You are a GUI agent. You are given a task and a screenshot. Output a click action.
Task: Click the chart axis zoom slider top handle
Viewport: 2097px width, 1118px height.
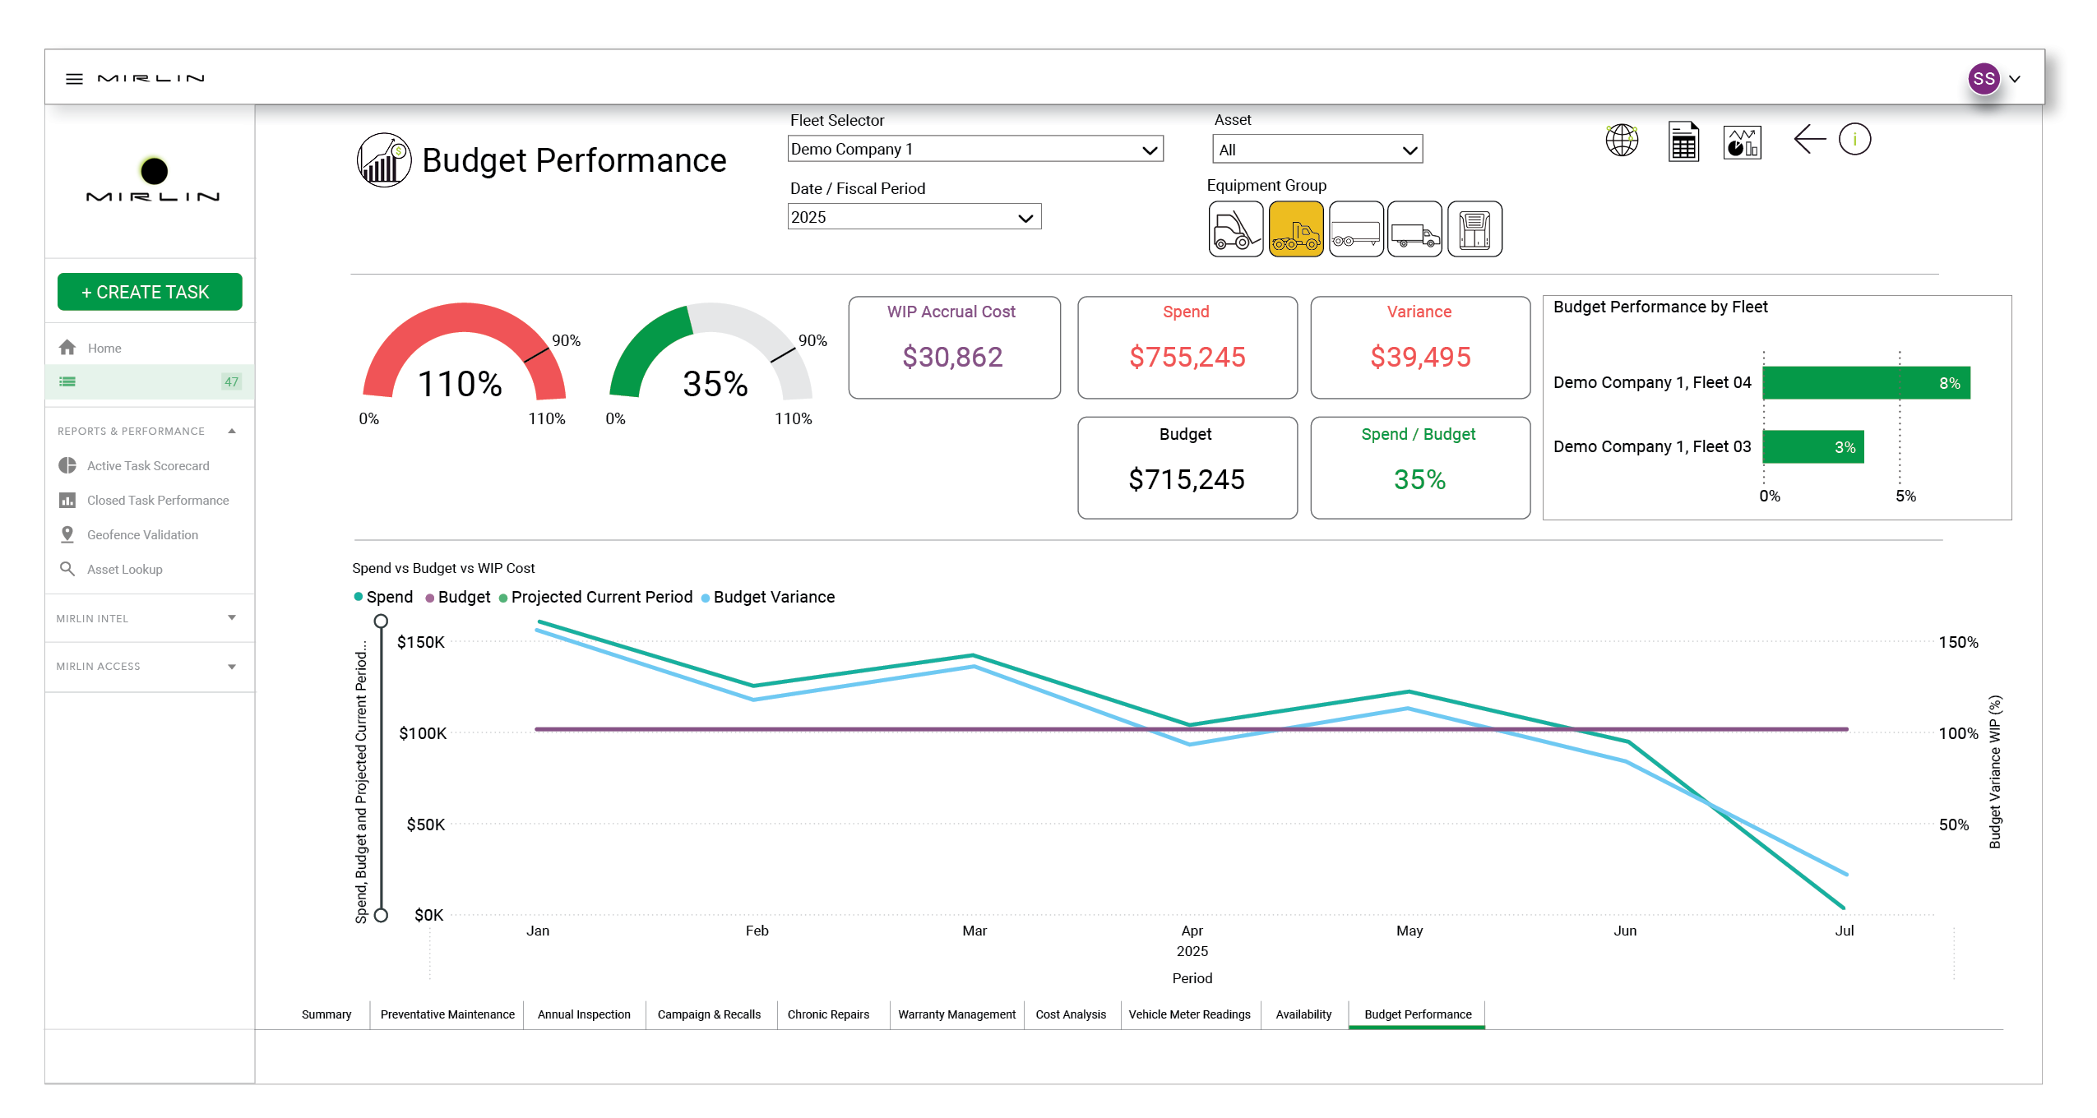click(x=381, y=621)
